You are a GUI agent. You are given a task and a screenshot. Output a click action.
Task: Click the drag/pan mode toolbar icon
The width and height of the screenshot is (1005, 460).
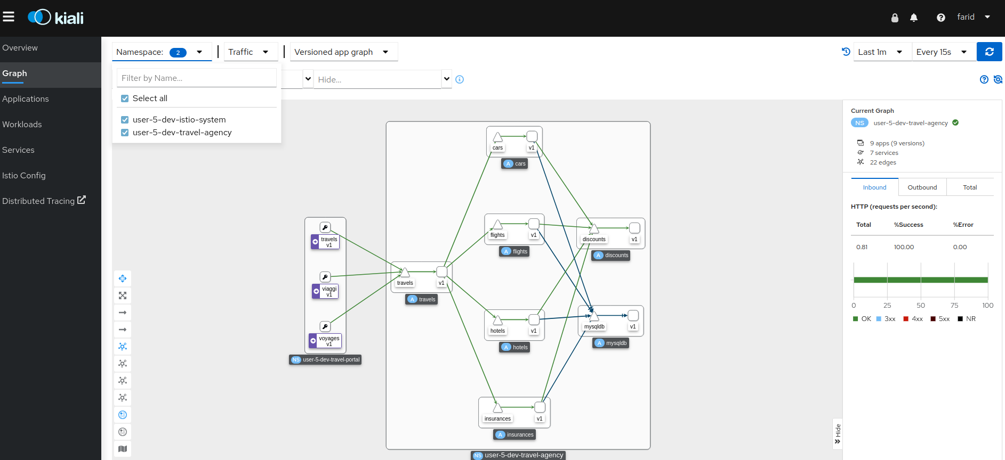coord(123,278)
